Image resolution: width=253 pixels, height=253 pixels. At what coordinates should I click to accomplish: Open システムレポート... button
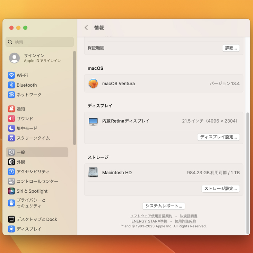tap(164, 206)
